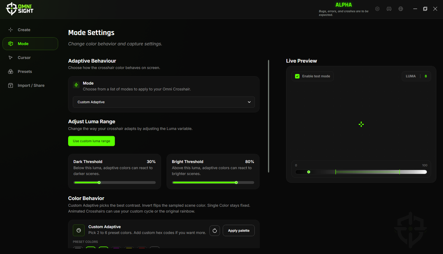Uncheck Enable test mode checkbox
443x254 pixels.
pos(297,76)
